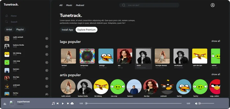Screen dimensions: 230x109
Task: Play harris.j from the sidebar list
Action: [47, 94]
